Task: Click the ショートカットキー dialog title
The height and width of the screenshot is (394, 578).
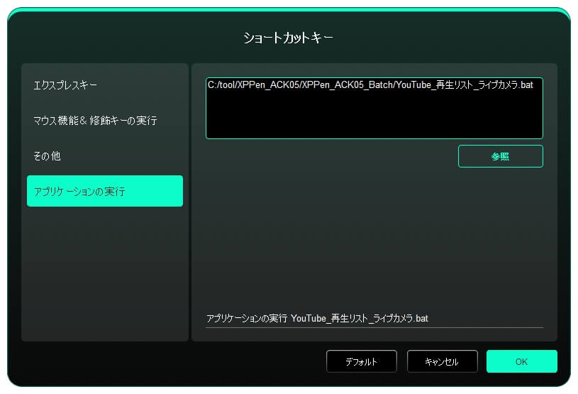Action: [x=288, y=38]
